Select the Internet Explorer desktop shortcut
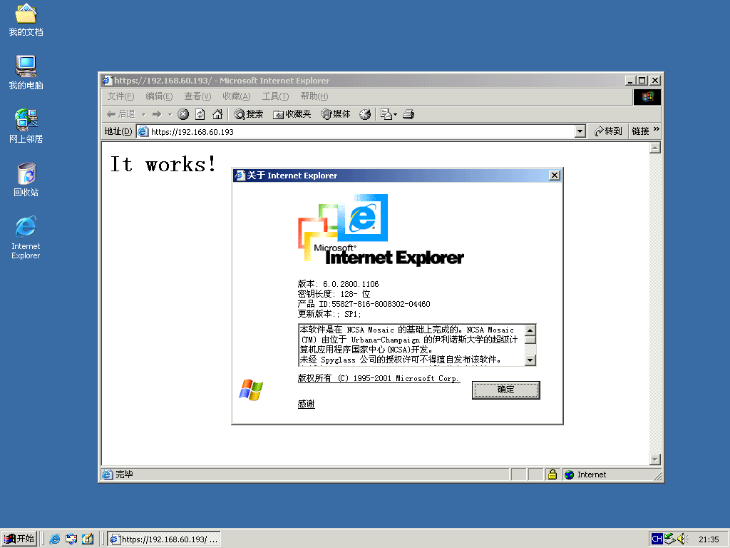The image size is (730, 548). pyautogui.click(x=26, y=238)
